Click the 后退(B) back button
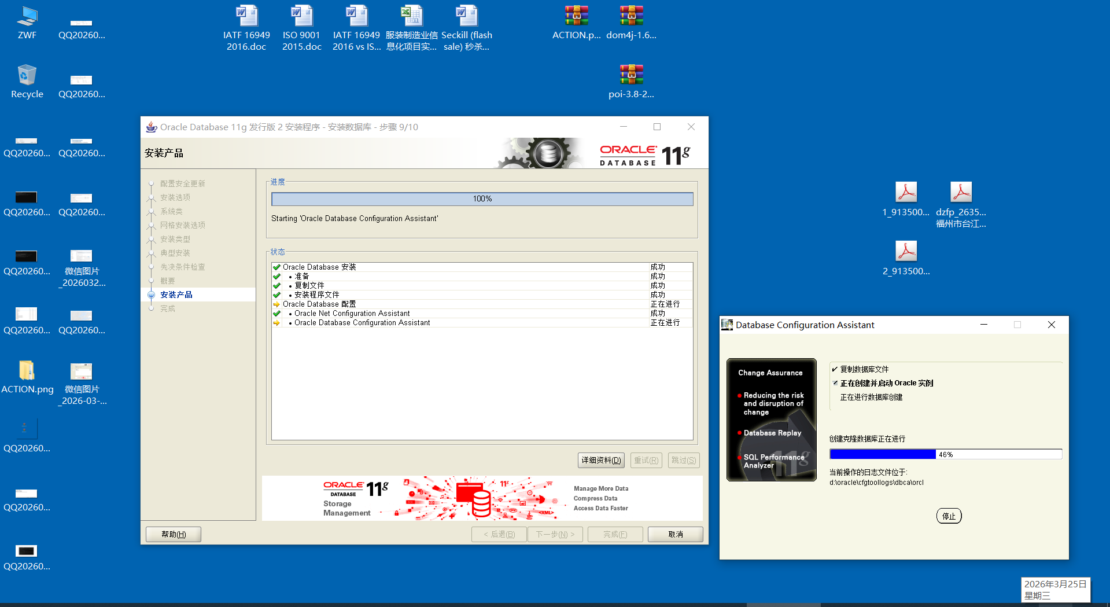 (499, 534)
